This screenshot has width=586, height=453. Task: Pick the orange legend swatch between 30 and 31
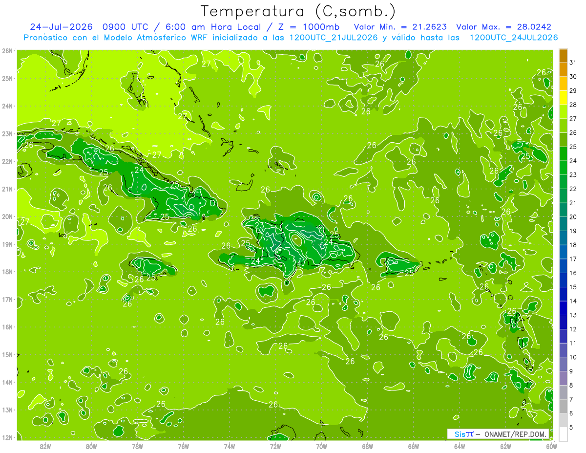coord(563,70)
